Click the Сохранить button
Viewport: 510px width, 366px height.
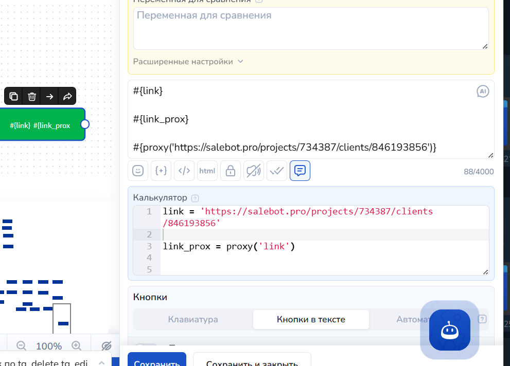click(x=157, y=359)
